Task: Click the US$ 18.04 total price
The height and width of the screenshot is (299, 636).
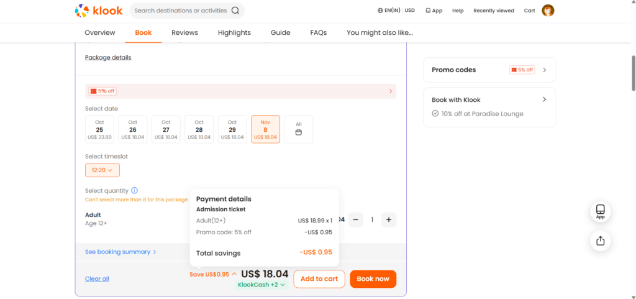Action: [x=265, y=274]
